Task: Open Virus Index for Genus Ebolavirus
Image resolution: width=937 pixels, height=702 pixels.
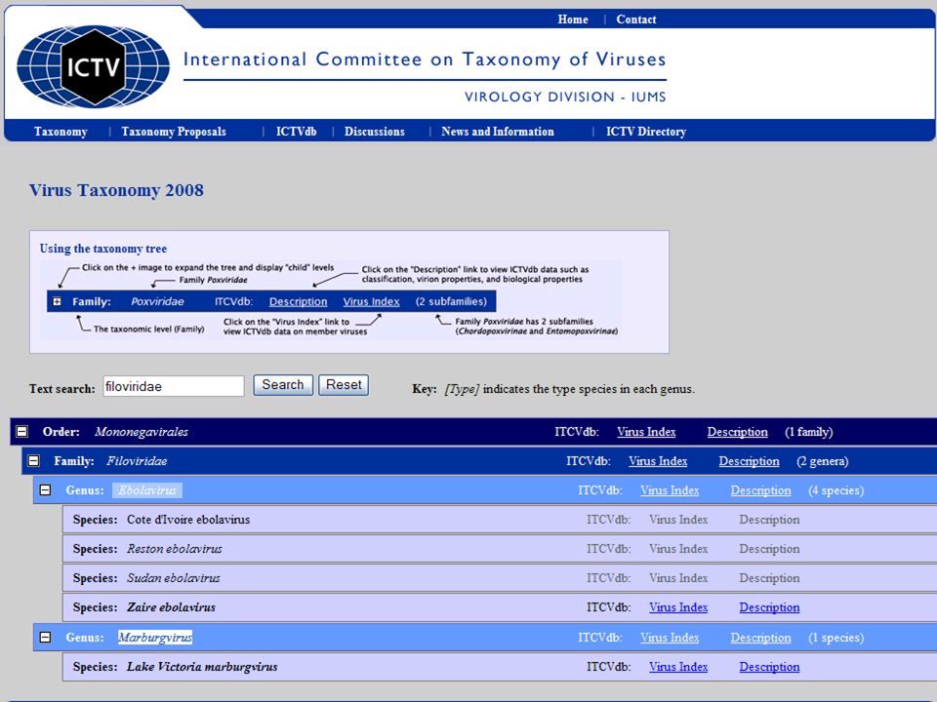Action: click(x=670, y=490)
